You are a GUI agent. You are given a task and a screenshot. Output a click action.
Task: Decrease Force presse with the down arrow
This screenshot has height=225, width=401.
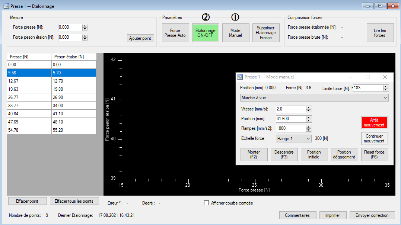[x=85, y=29]
